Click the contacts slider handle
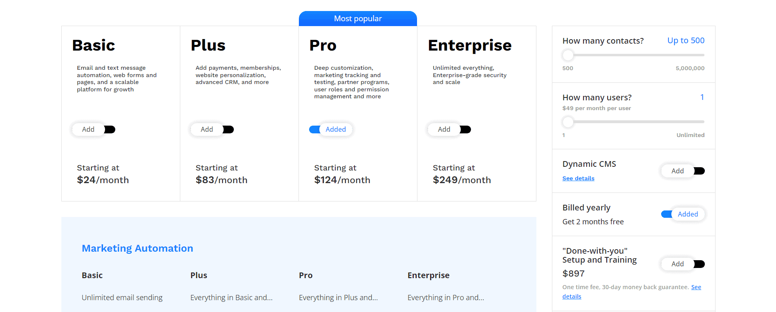The width and height of the screenshot is (776, 312). [x=568, y=55]
